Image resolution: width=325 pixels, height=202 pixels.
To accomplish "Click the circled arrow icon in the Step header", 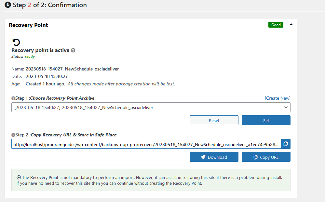I will 7,5.
